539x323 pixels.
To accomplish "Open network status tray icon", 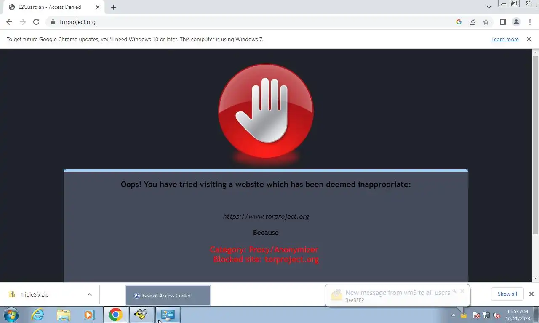I will (x=486, y=315).
